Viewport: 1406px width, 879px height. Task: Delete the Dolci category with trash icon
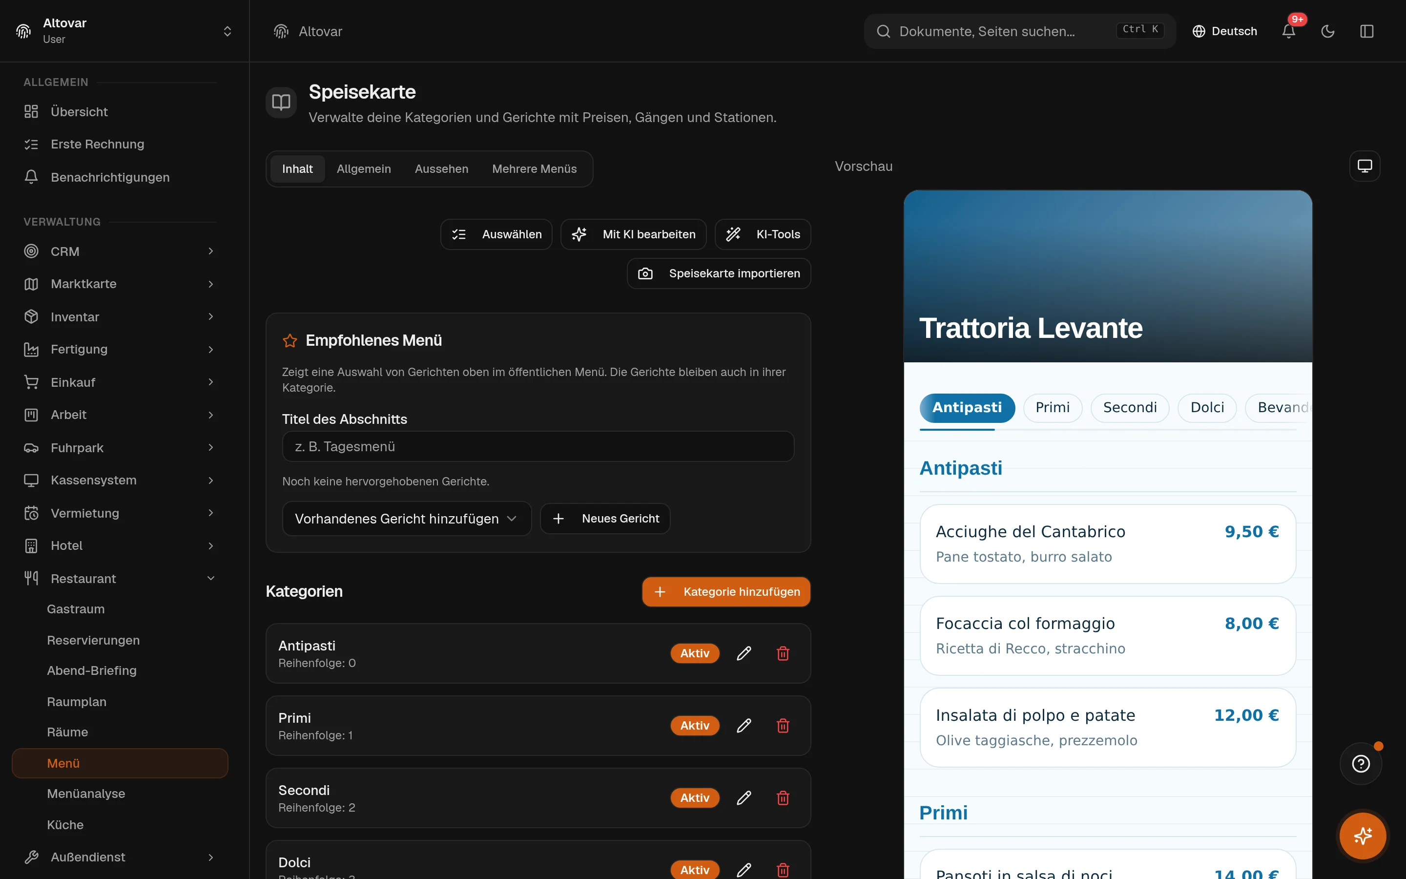(x=783, y=870)
